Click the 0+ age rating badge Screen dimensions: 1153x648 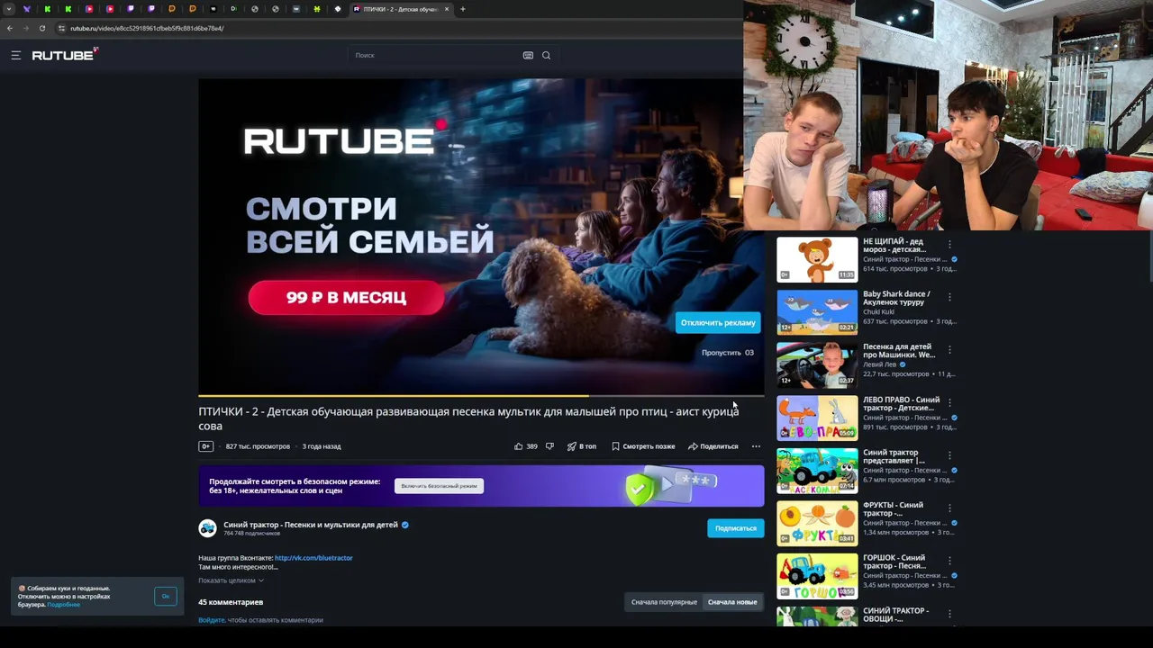tap(205, 446)
